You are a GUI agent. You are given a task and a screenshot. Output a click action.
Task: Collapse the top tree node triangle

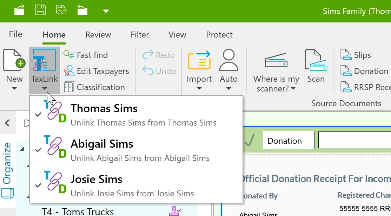(22, 149)
